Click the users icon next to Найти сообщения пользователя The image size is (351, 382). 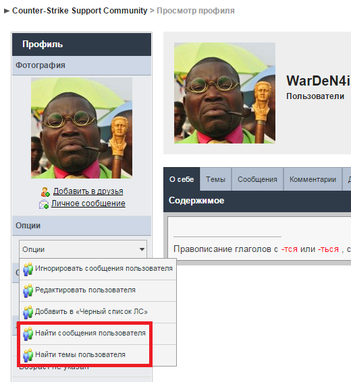(x=28, y=333)
